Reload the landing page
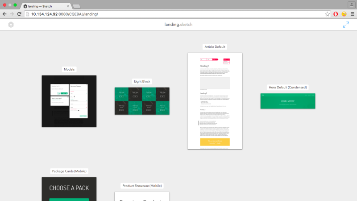 19,14
